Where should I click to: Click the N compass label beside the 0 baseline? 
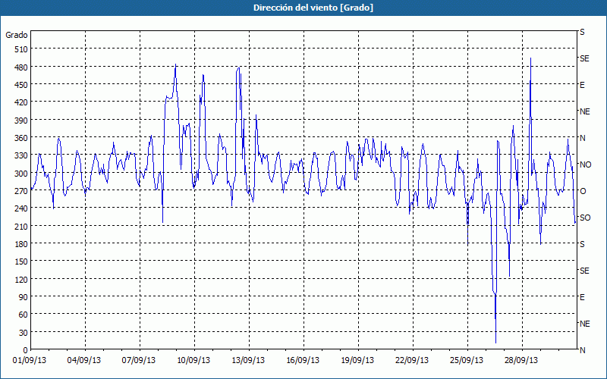(582, 350)
